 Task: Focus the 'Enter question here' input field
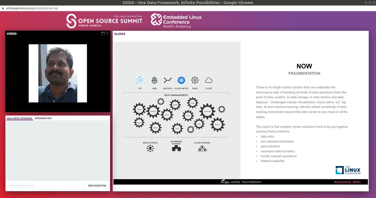click(x=45, y=185)
